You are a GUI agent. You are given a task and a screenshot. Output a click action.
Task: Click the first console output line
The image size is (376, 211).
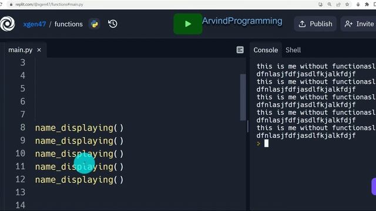coord(316,66)
